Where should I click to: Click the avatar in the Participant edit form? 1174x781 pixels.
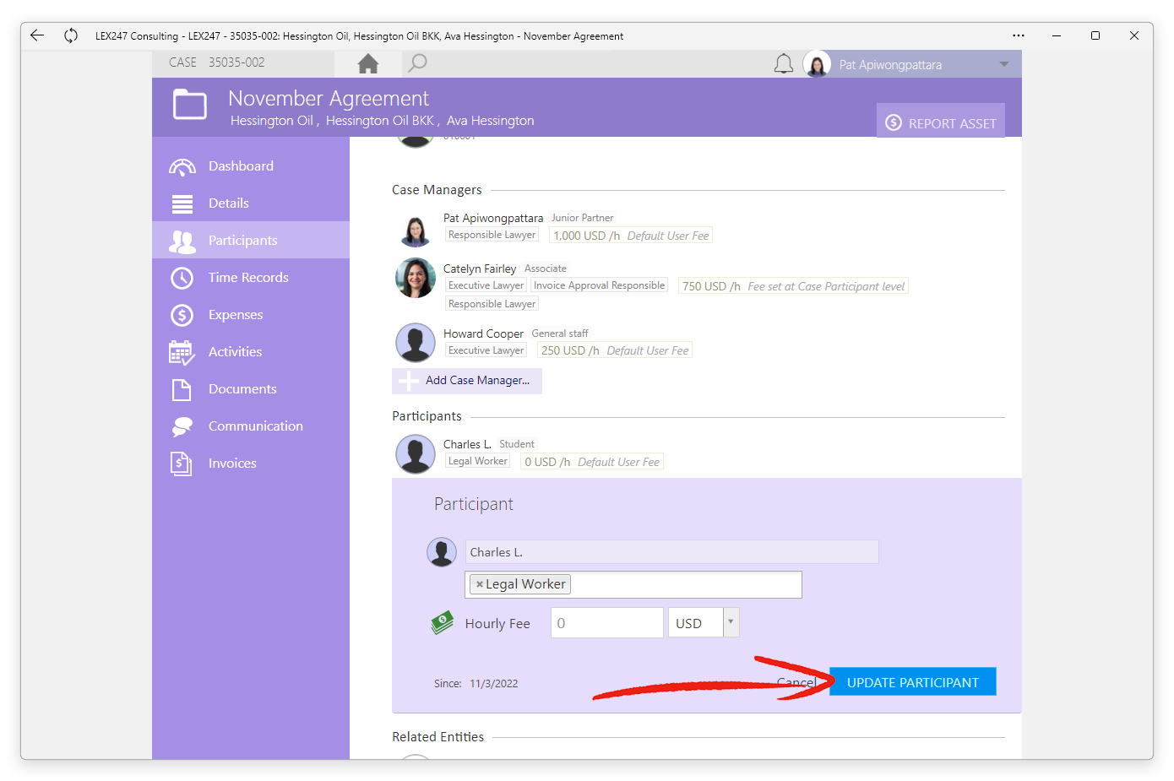(x=442, y=552)
